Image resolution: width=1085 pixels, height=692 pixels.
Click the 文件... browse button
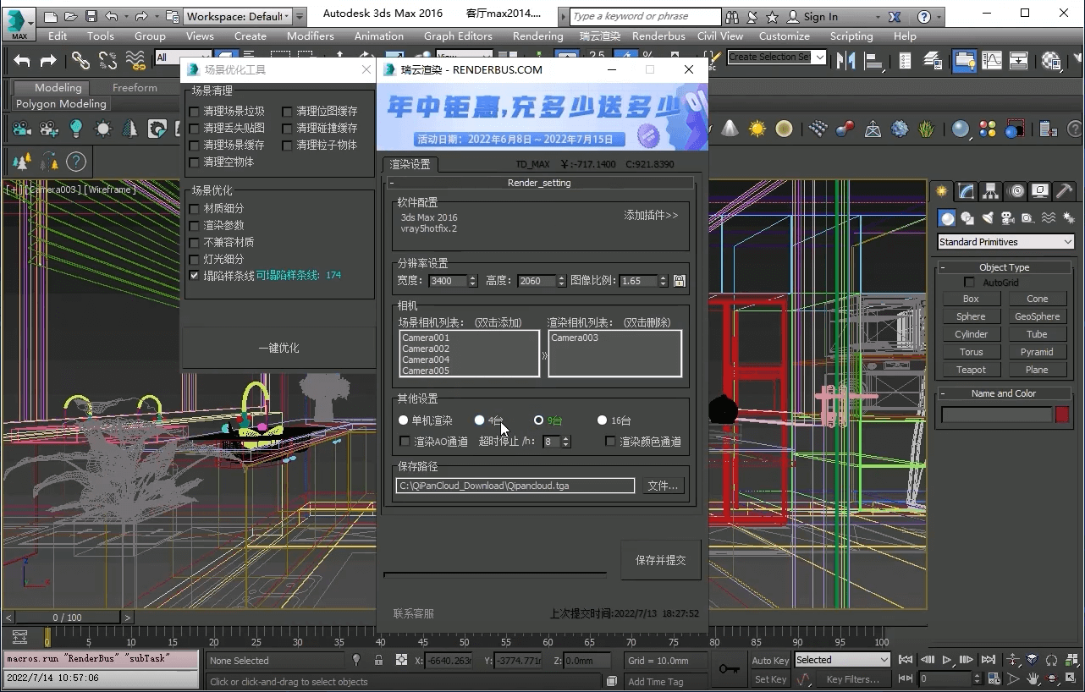pyautogui.click(x=663, y=486)
